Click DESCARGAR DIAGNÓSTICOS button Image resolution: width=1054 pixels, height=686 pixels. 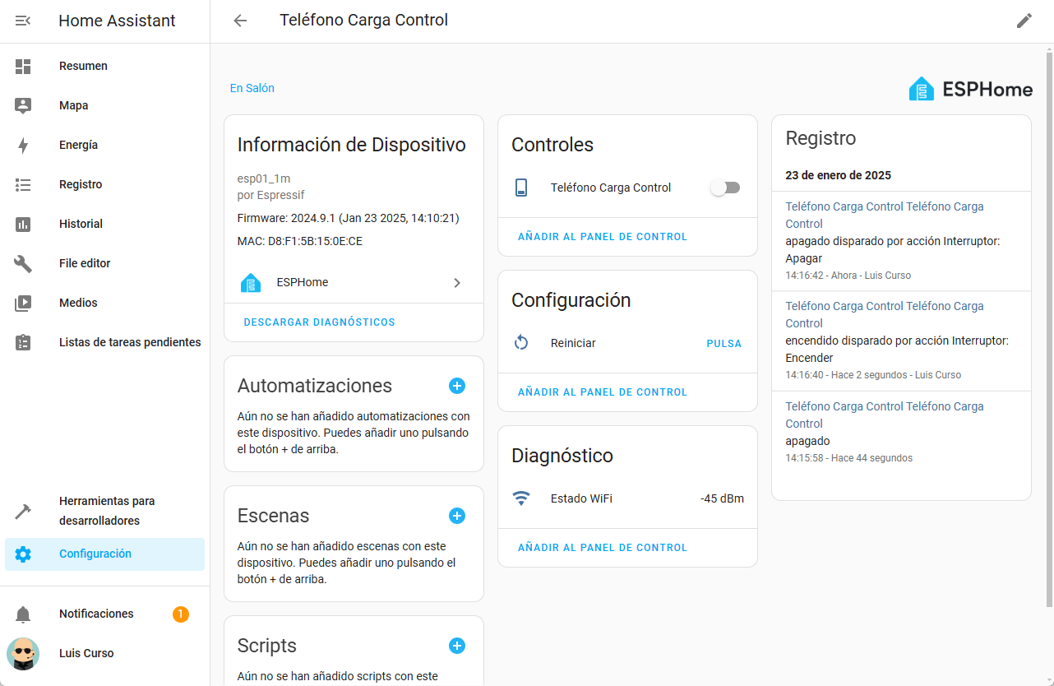pos(319,322)
